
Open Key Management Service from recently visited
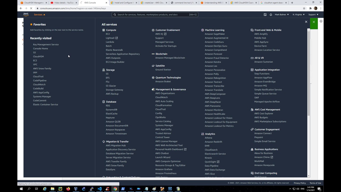pyautogui.click(x=46, y=45)
